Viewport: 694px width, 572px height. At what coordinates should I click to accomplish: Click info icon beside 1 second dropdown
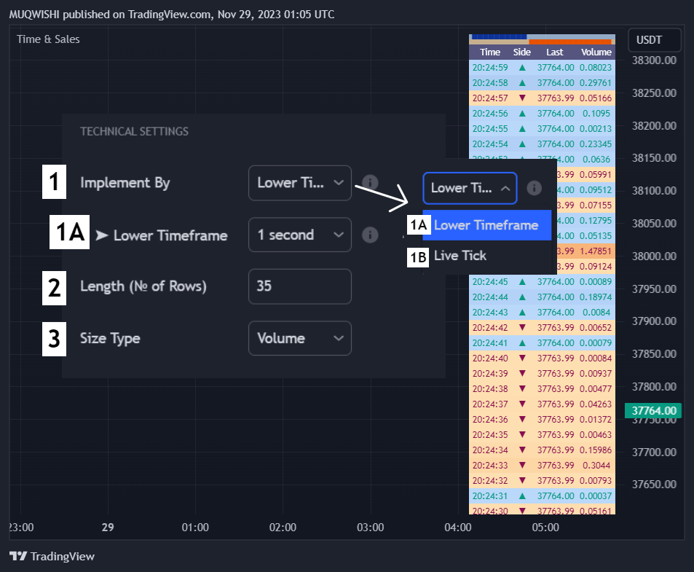[370, 235]
